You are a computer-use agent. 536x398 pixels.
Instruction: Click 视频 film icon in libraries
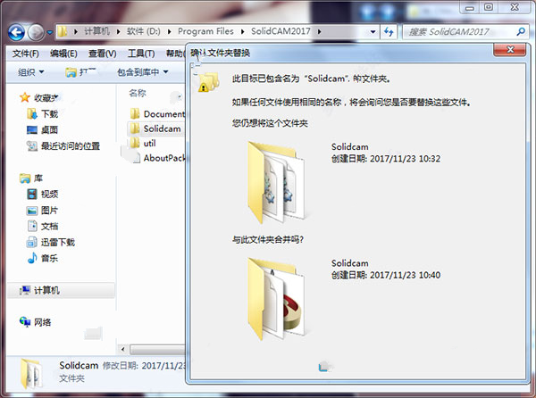click(32, 195)
